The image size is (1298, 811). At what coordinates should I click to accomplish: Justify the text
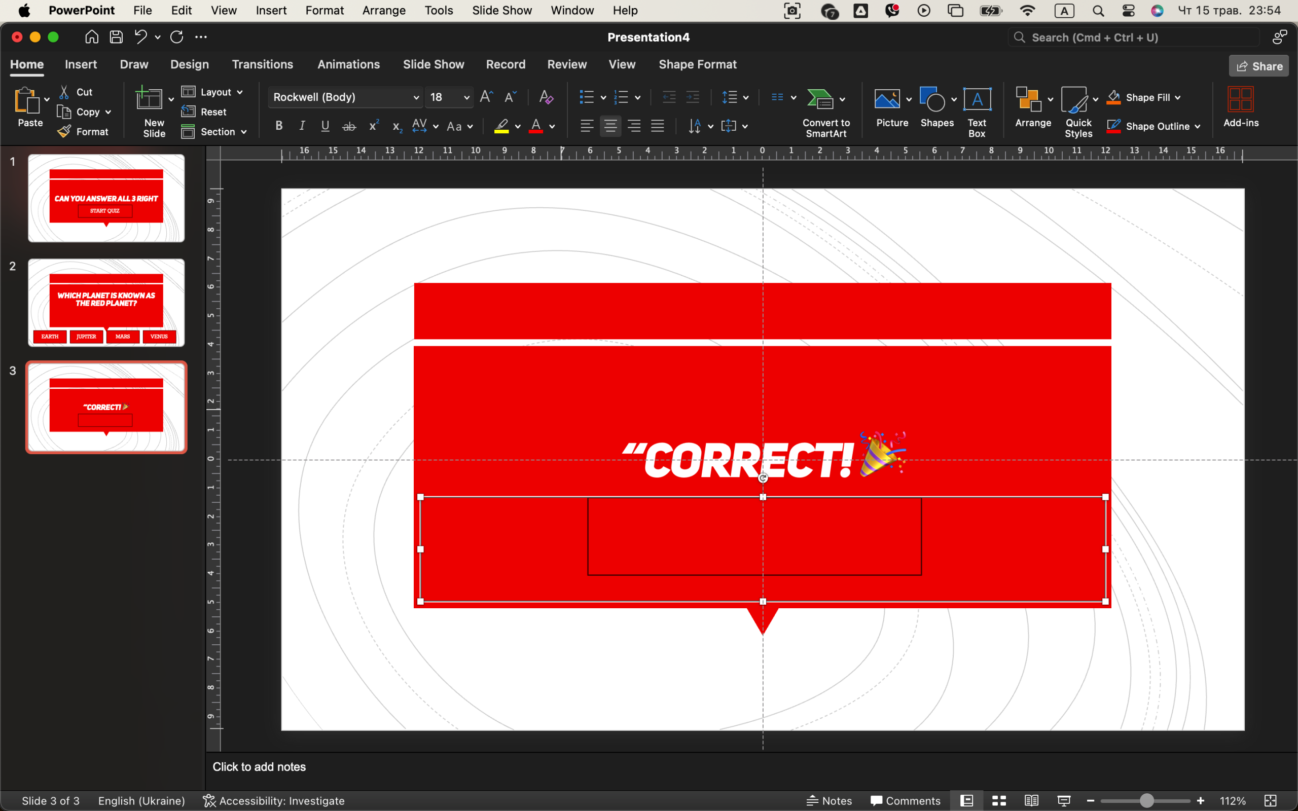click(658, 126)
